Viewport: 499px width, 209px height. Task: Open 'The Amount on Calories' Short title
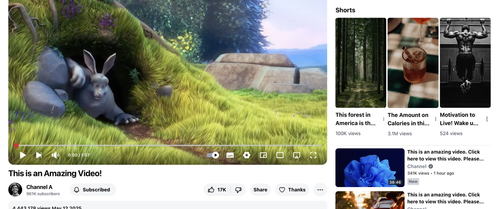click(408, 119)
